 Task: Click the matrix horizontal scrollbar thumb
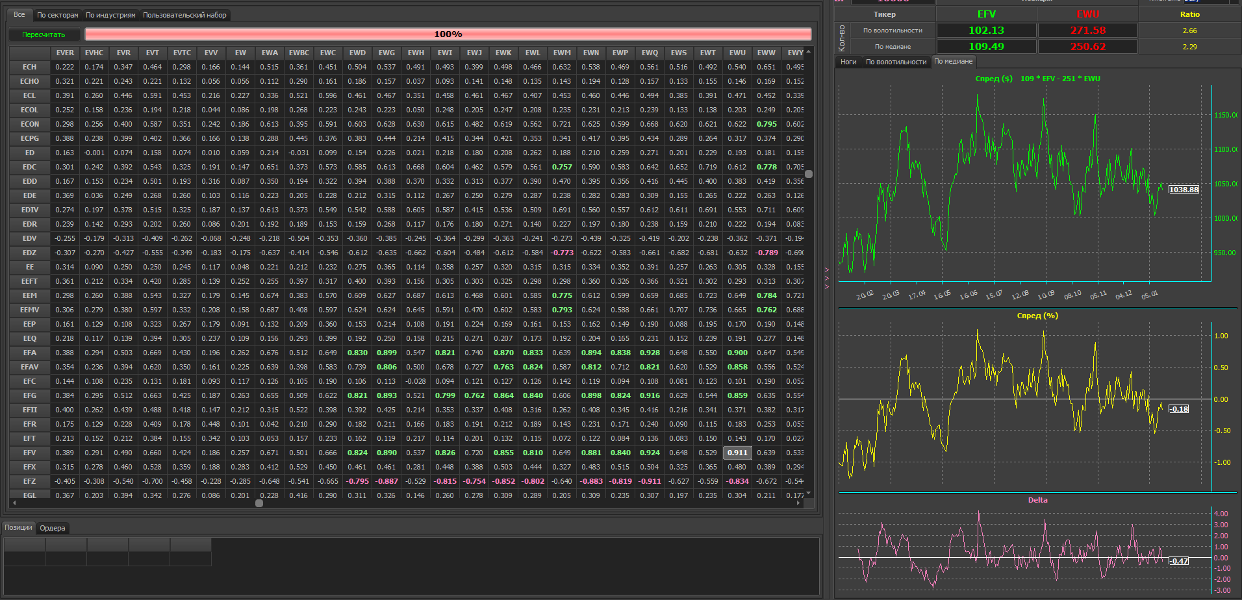tap(259, 503)
